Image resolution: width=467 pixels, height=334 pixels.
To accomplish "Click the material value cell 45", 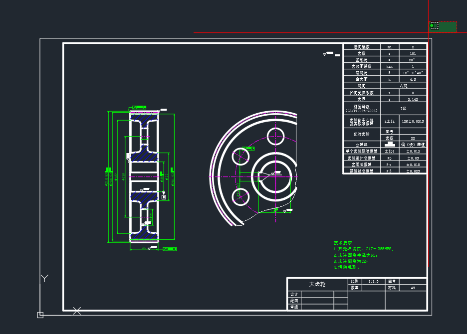I will tap(413, 288).
